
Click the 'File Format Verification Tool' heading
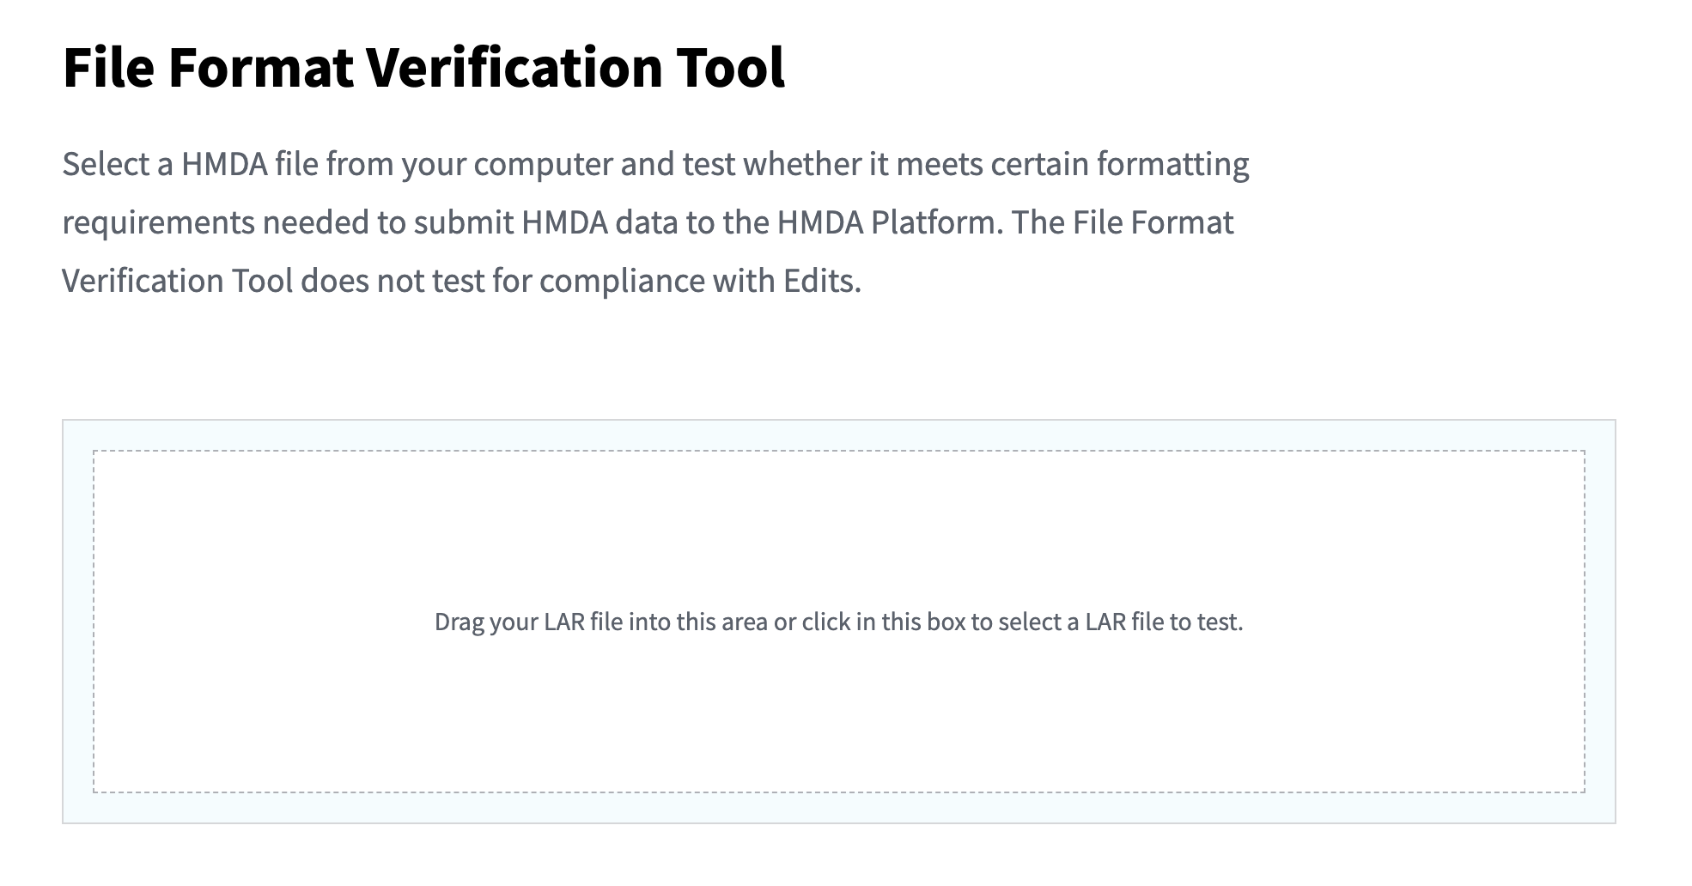tap(424, 69)
